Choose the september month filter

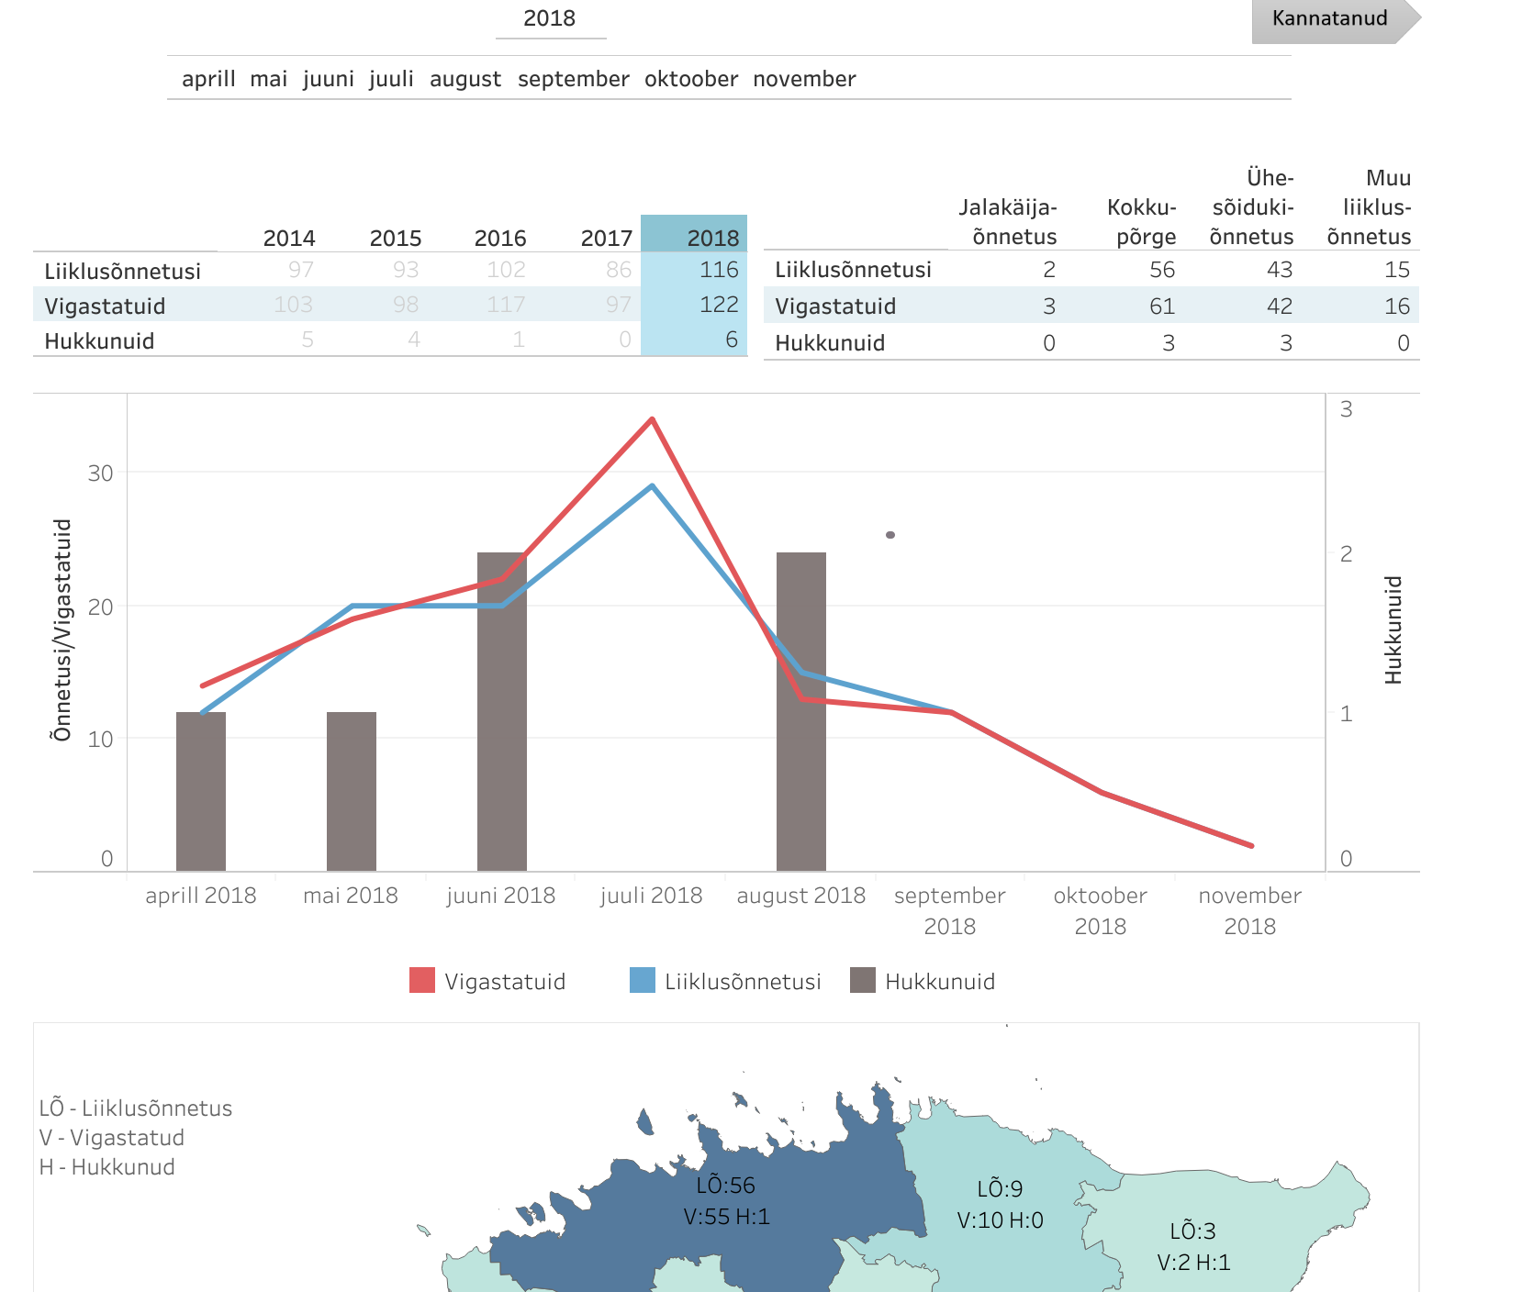point(573,79)
